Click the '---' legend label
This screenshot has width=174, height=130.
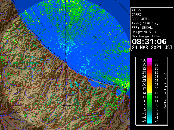156,60
